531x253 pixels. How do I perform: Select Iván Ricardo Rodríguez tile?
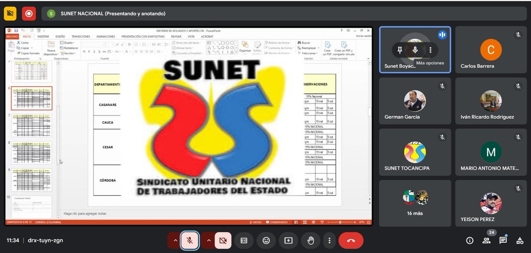click(x=490, y=101)
